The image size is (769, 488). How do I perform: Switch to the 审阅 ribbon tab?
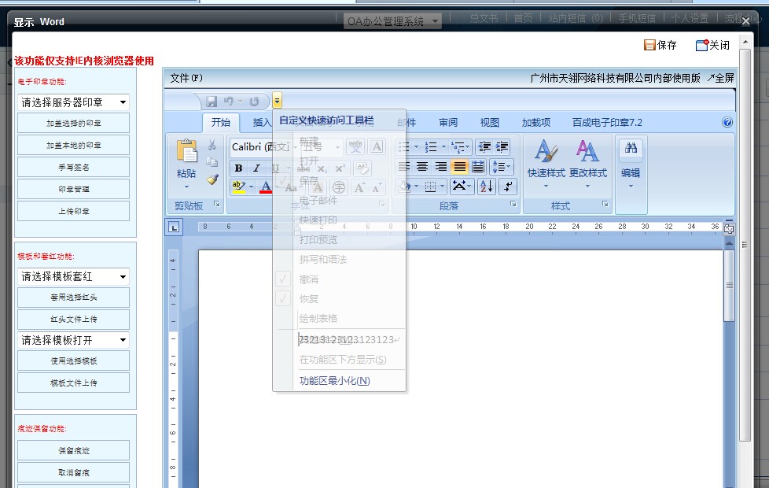[447, 122]
